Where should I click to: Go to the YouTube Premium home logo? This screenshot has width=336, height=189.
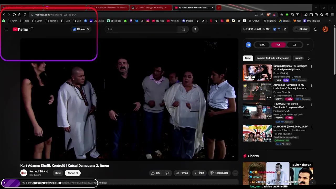[22, 29]
